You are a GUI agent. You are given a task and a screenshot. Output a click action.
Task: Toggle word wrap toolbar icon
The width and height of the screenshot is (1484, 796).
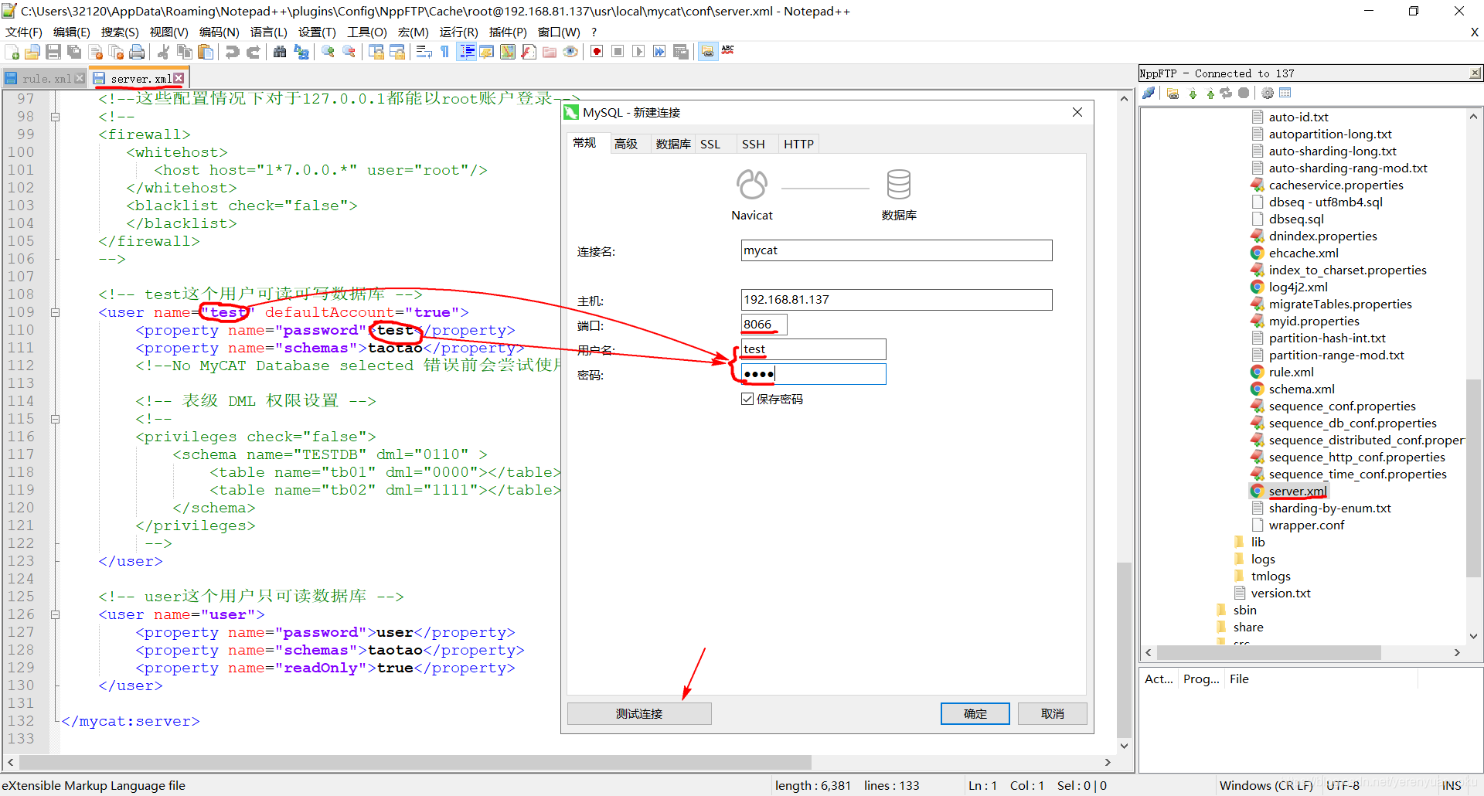pyautogui.click(x=424, y=52)
